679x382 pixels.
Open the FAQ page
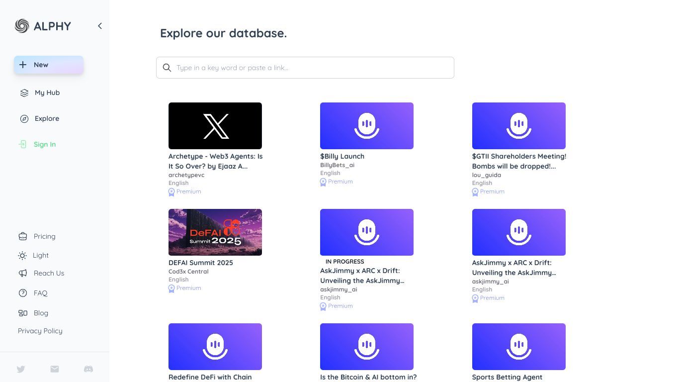pyautogui.click(x=40, y=293)
